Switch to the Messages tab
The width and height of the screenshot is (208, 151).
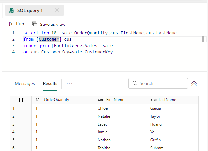click(x=25, y=83)
